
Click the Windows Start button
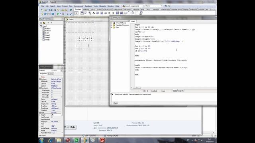(41, 140)
